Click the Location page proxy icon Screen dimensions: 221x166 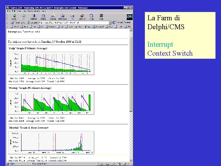coord(29,22)
